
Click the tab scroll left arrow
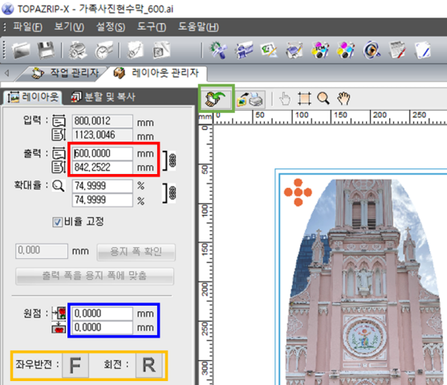[x=7, y=73]
